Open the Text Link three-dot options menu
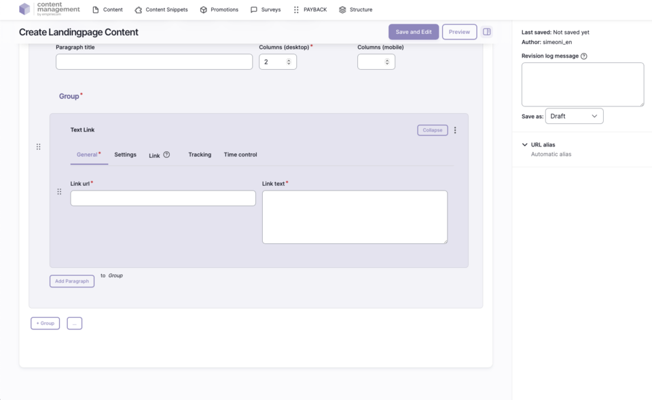This screenshot has width=652, height=400. coord(455,130)
